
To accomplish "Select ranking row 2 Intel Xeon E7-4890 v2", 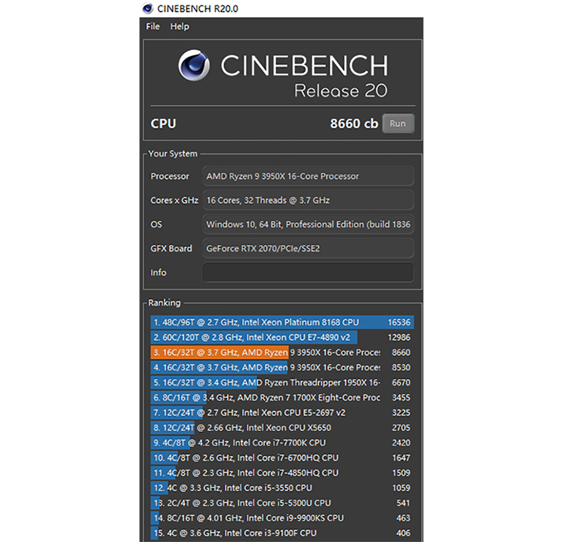I will (282, 337).
